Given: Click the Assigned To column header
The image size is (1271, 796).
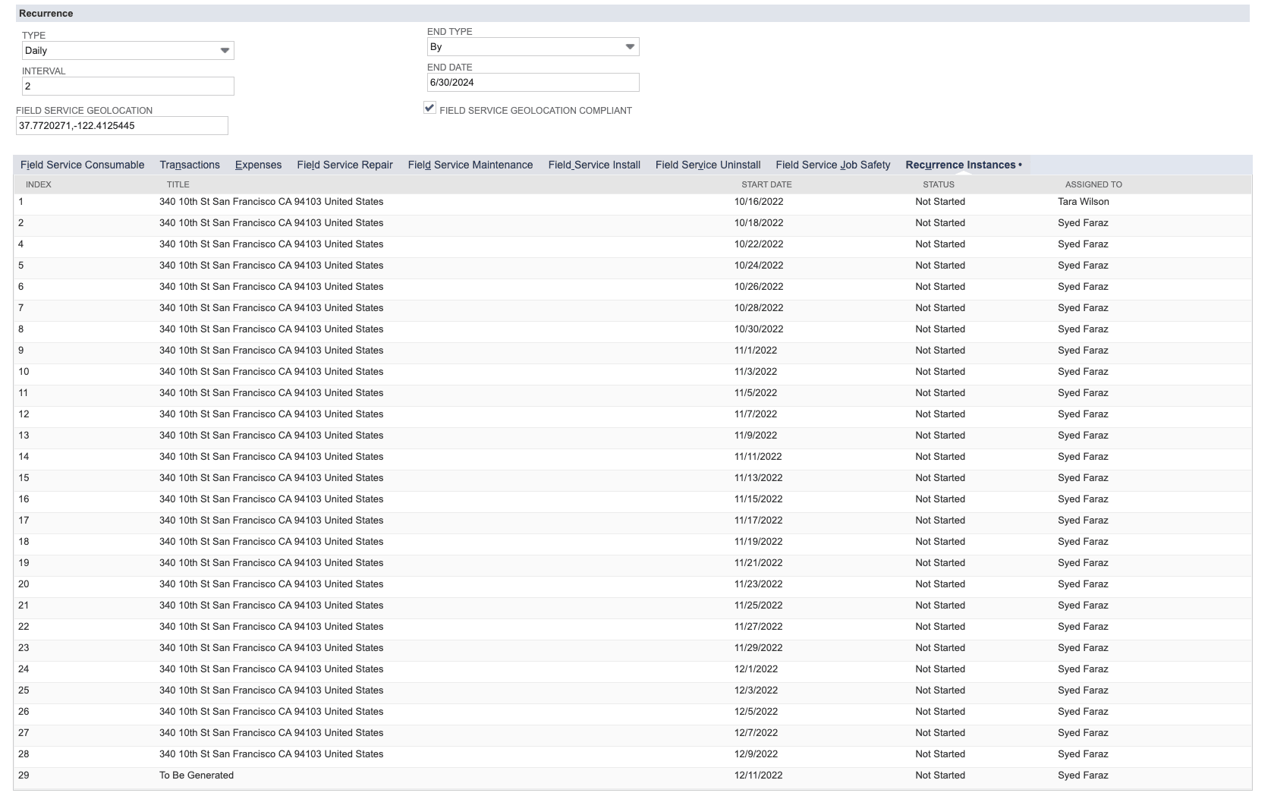Looking at the screenshot, I should (1093, 184).
